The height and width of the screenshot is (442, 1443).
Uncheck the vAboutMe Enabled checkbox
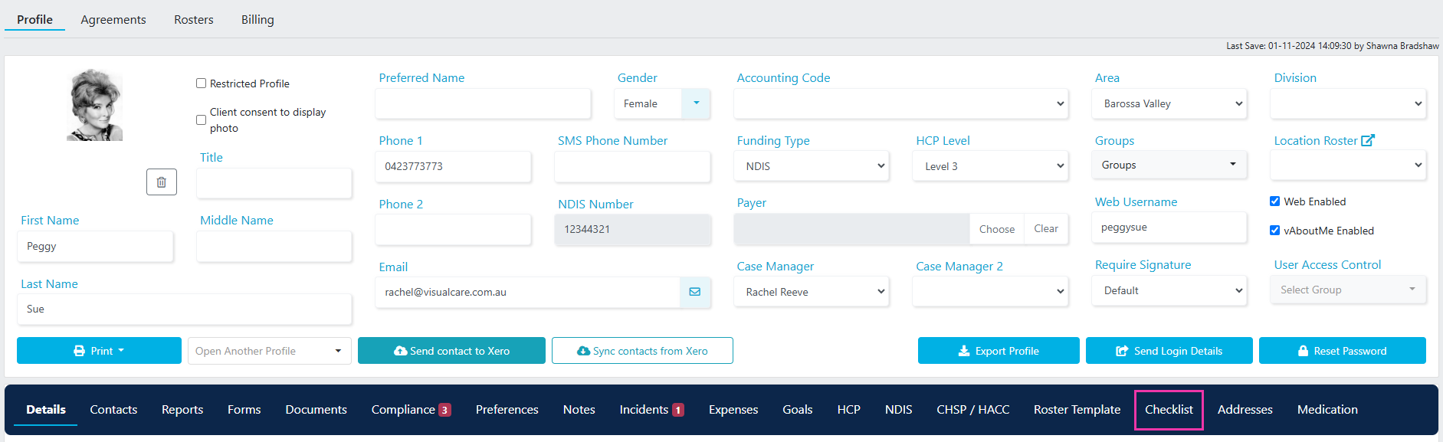pyautogui.click(x=1274, y=231)
